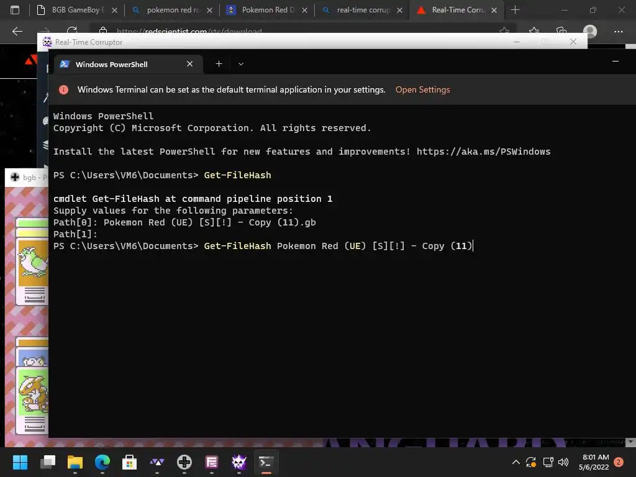Open Task View on the taskbar
Screen dimensions: 636x477
pos(47,462)
